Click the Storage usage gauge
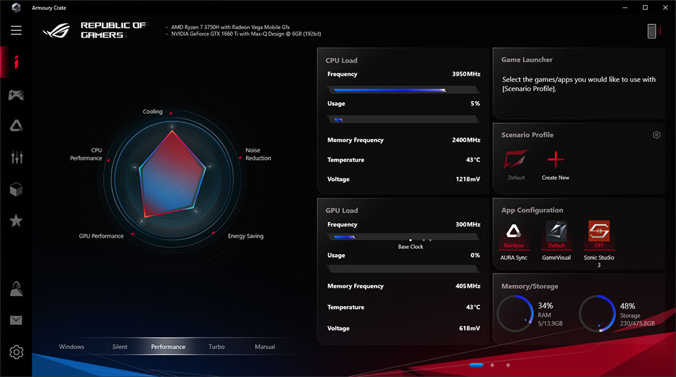 click(597, 314)
